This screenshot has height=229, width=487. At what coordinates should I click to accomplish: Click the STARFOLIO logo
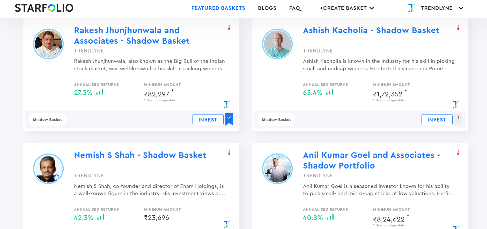pos(44,8)
